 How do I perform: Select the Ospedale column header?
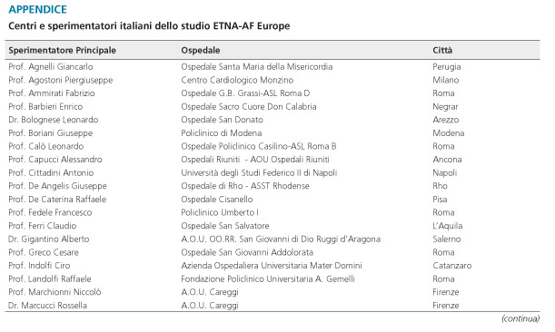[201, 50]
